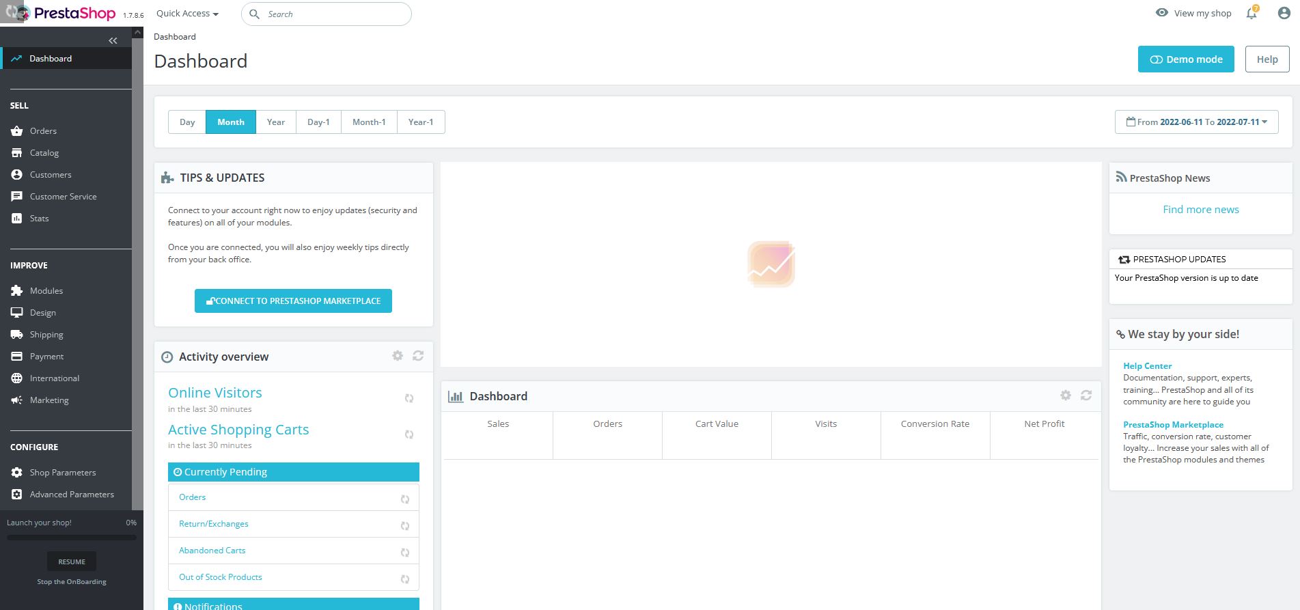Select the Cart Value metric column
This screenshot has width=1300, height=610.
[717, 435]
